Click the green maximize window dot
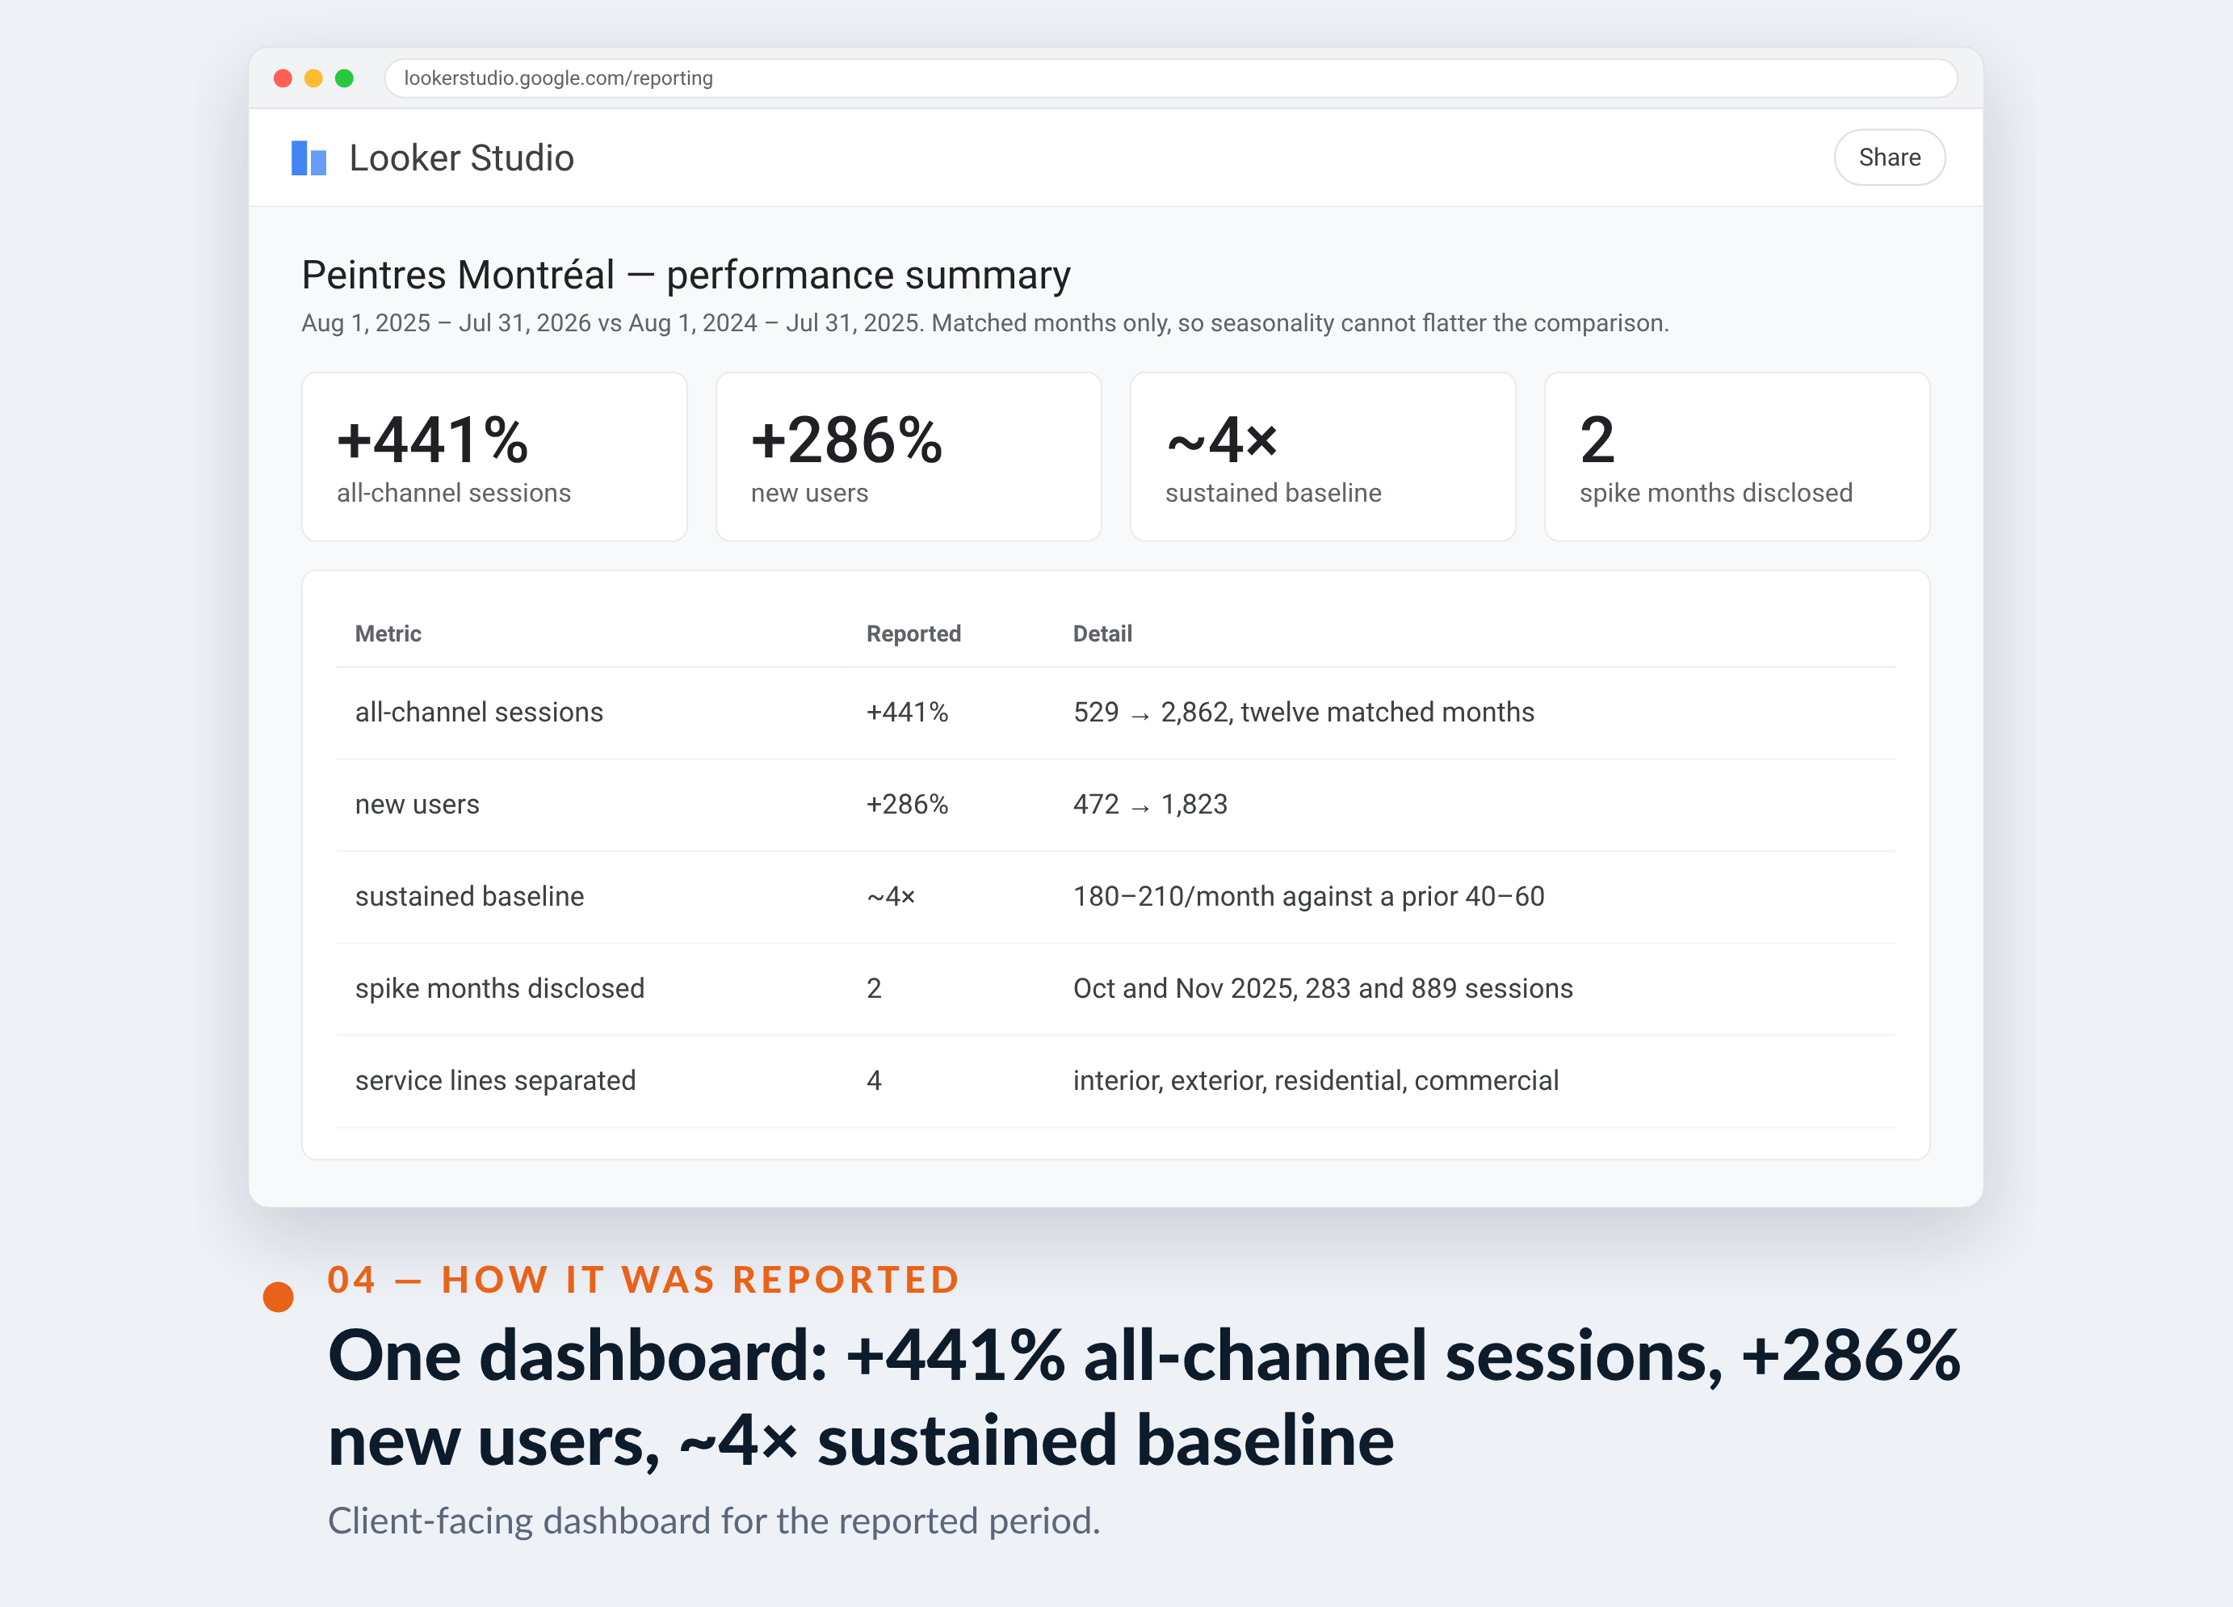2233x1607 pixels. [x=343, y=78]
